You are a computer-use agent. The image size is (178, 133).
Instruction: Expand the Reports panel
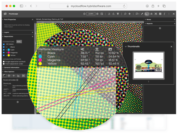tap(145, 24)
